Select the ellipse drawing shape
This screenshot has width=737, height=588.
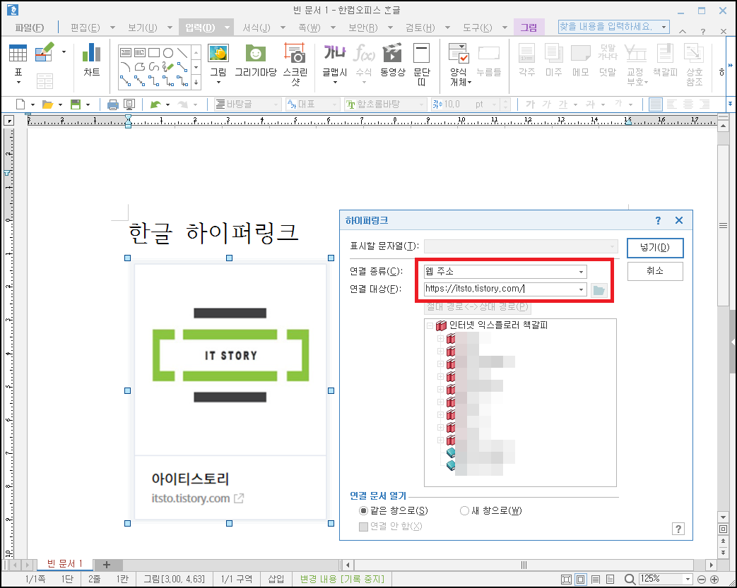point(168,53)
